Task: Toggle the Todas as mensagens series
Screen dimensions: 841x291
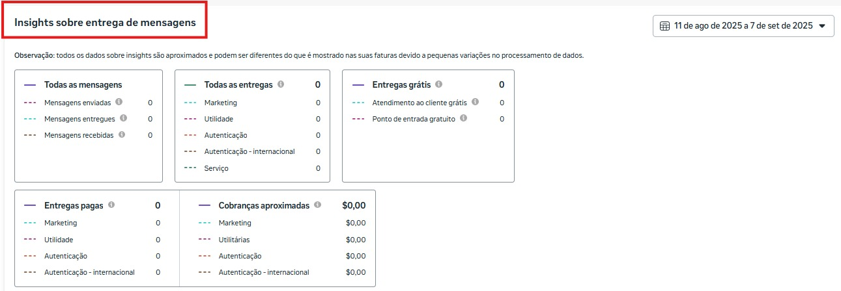Action: 83,85
